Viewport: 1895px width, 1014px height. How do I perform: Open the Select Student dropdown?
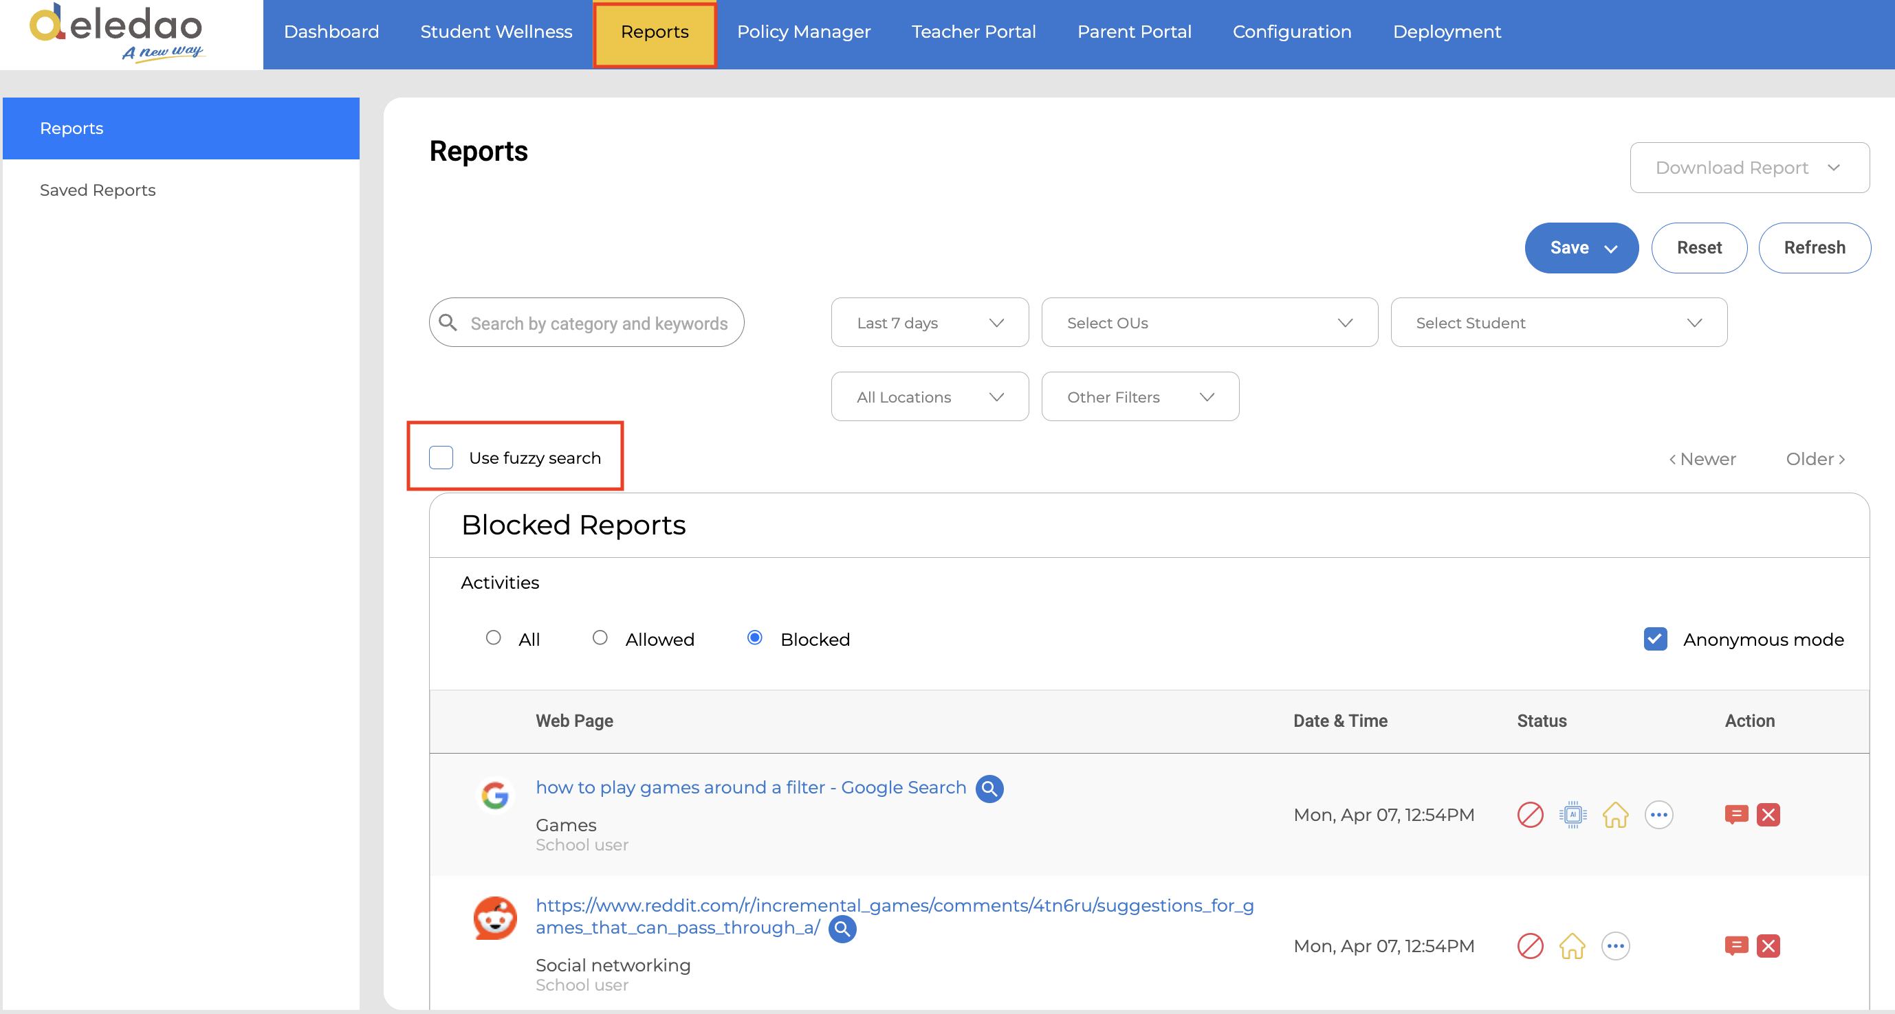pyautogui.click(x=1559, y=323)
